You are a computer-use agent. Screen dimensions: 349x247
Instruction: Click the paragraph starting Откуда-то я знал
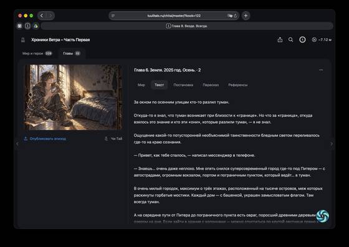point(223,119)
